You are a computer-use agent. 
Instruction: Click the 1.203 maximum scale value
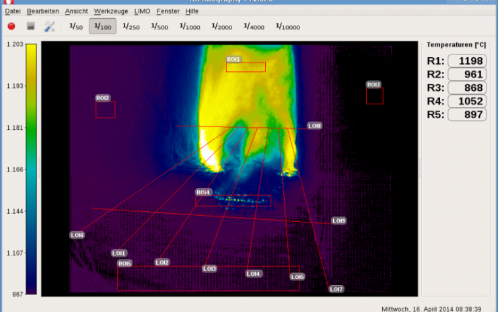click(x=15, y=44)
